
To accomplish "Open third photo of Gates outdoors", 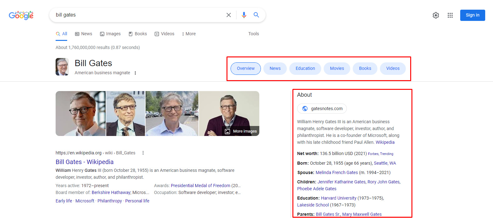I will point(172,114).
